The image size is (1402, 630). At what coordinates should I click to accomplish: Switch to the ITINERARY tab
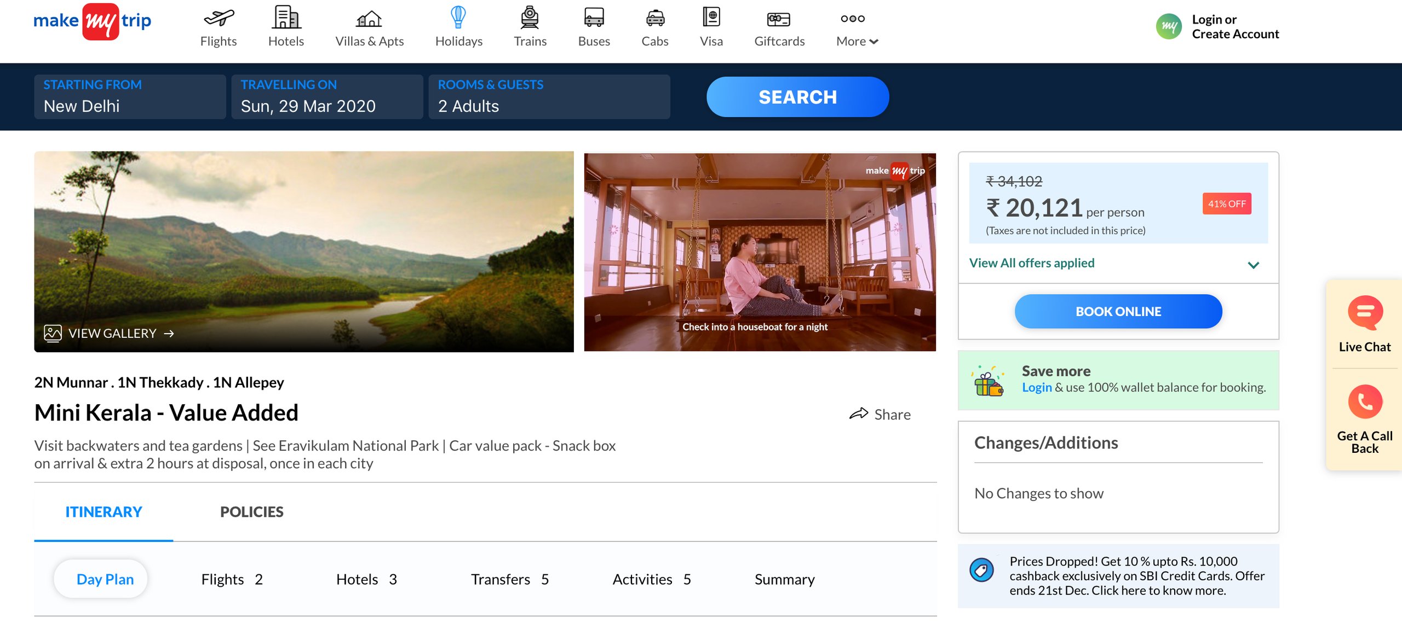click(x=103, y=511)
